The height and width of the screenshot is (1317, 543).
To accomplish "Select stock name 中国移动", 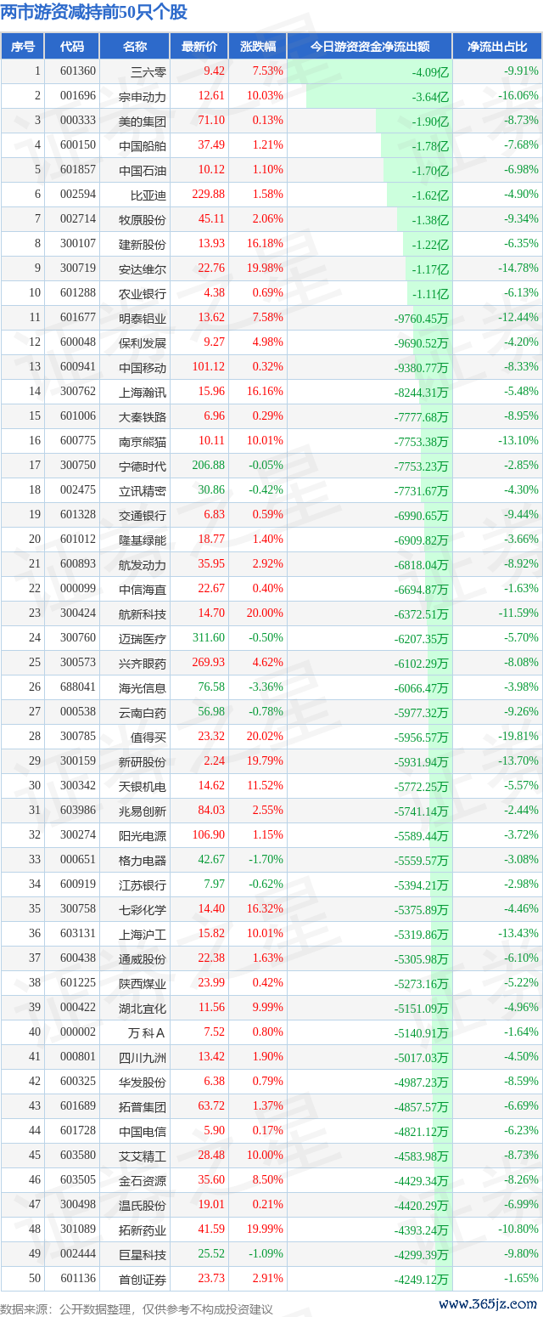I will (x=143, y=367).
